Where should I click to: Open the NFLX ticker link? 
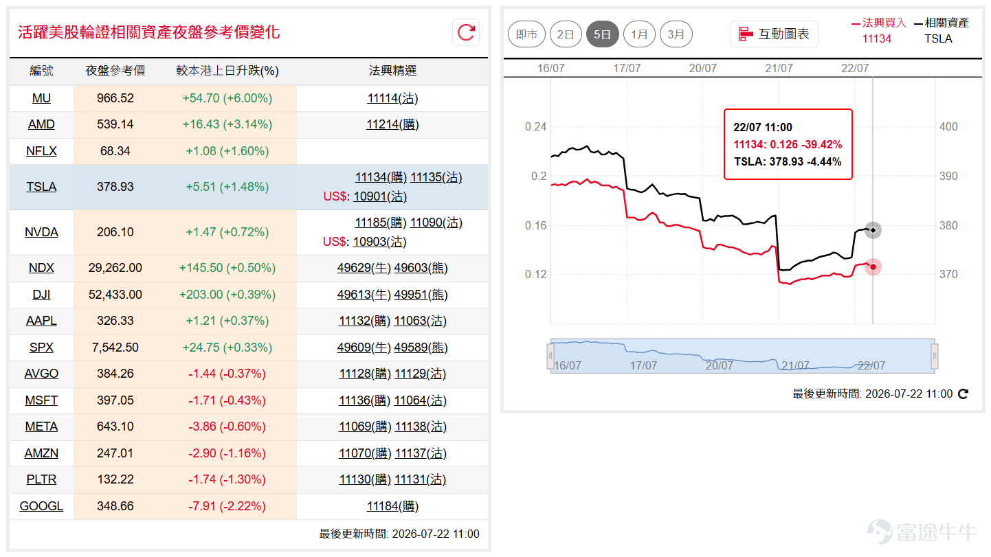(41, 151)
